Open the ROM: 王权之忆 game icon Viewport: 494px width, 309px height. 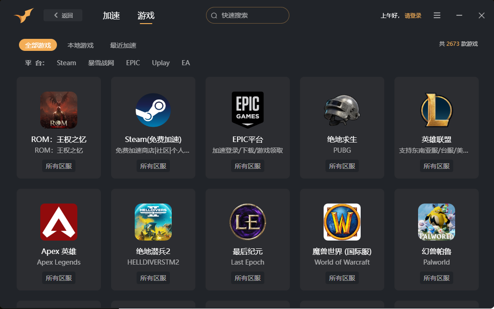(59, 110)
